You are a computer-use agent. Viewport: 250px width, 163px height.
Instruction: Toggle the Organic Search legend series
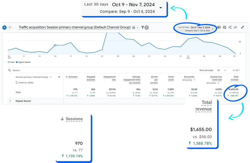point(23,62)
